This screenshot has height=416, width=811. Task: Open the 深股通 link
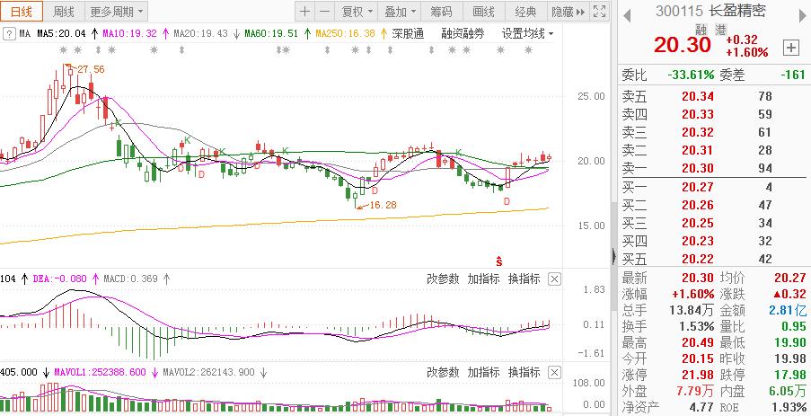pyautogui.click(x=408, y=34)
